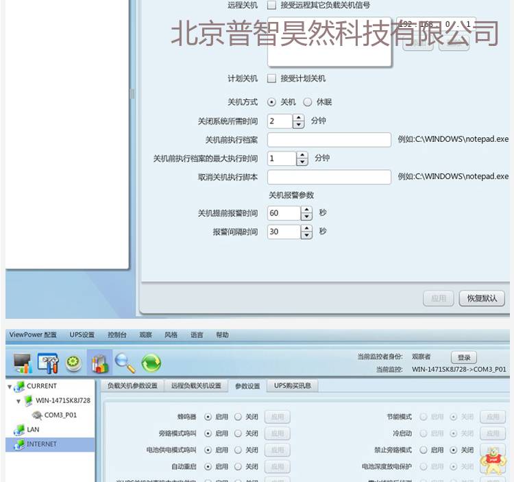Select the WIN-1471SK8J728 tree node

tap(63, 400)
